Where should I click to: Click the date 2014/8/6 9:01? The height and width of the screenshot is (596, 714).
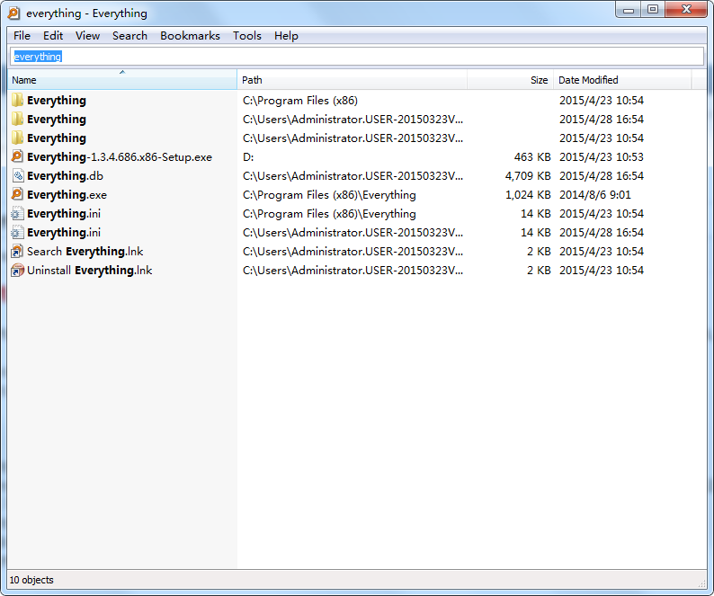tap(595, 195)
